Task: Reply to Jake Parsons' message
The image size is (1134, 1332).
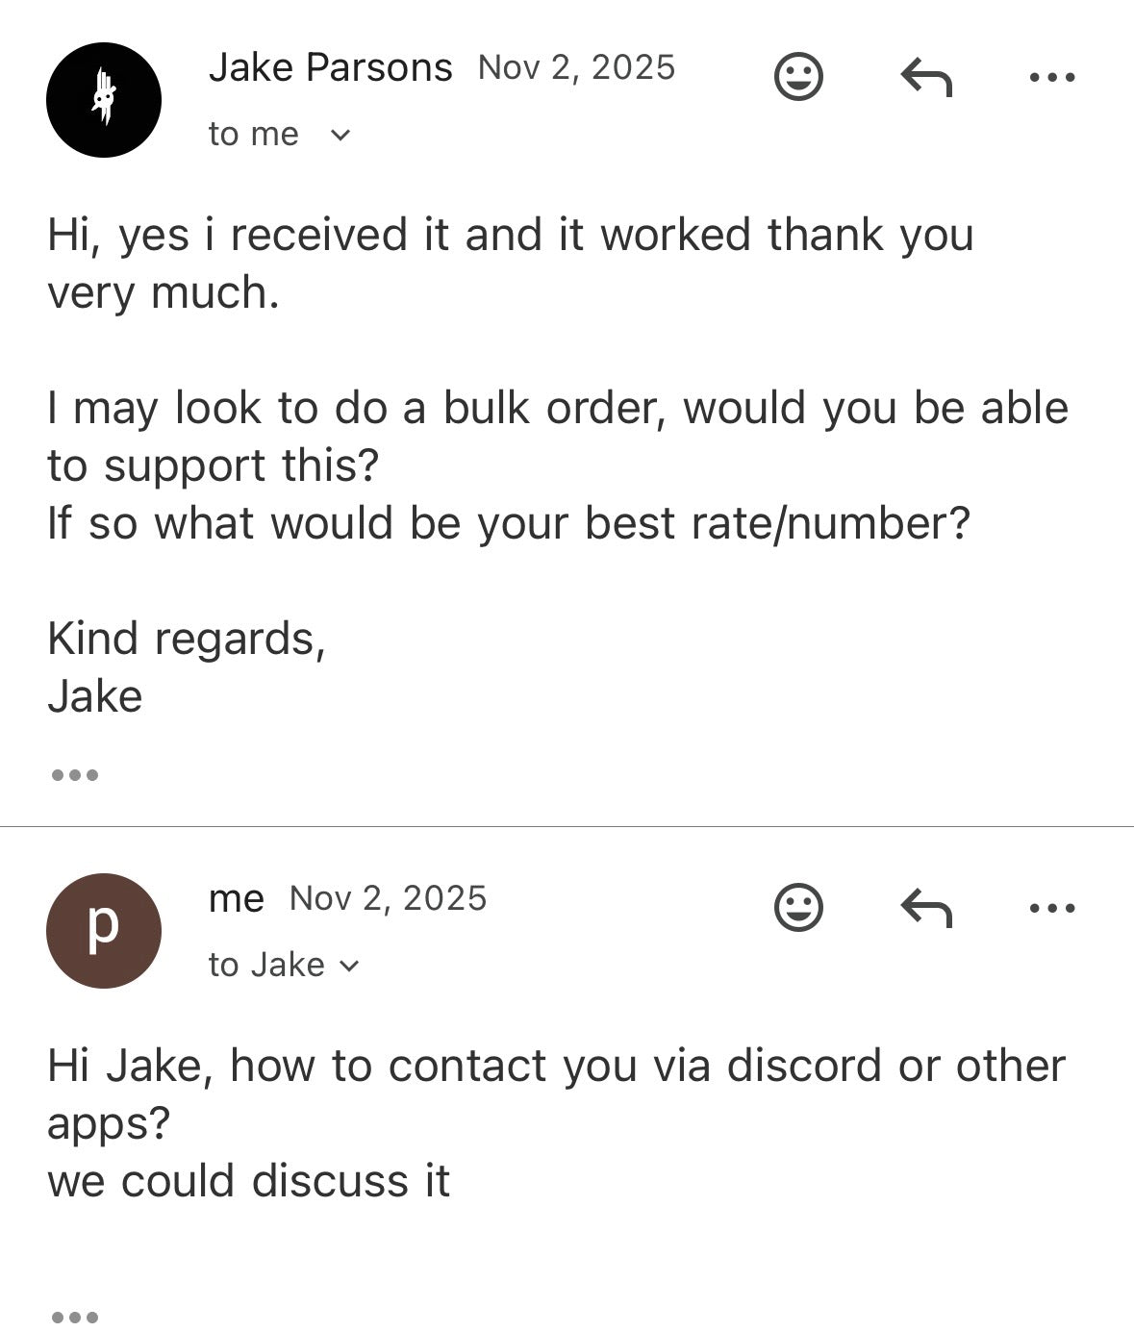Action: (x=925, y=77)
